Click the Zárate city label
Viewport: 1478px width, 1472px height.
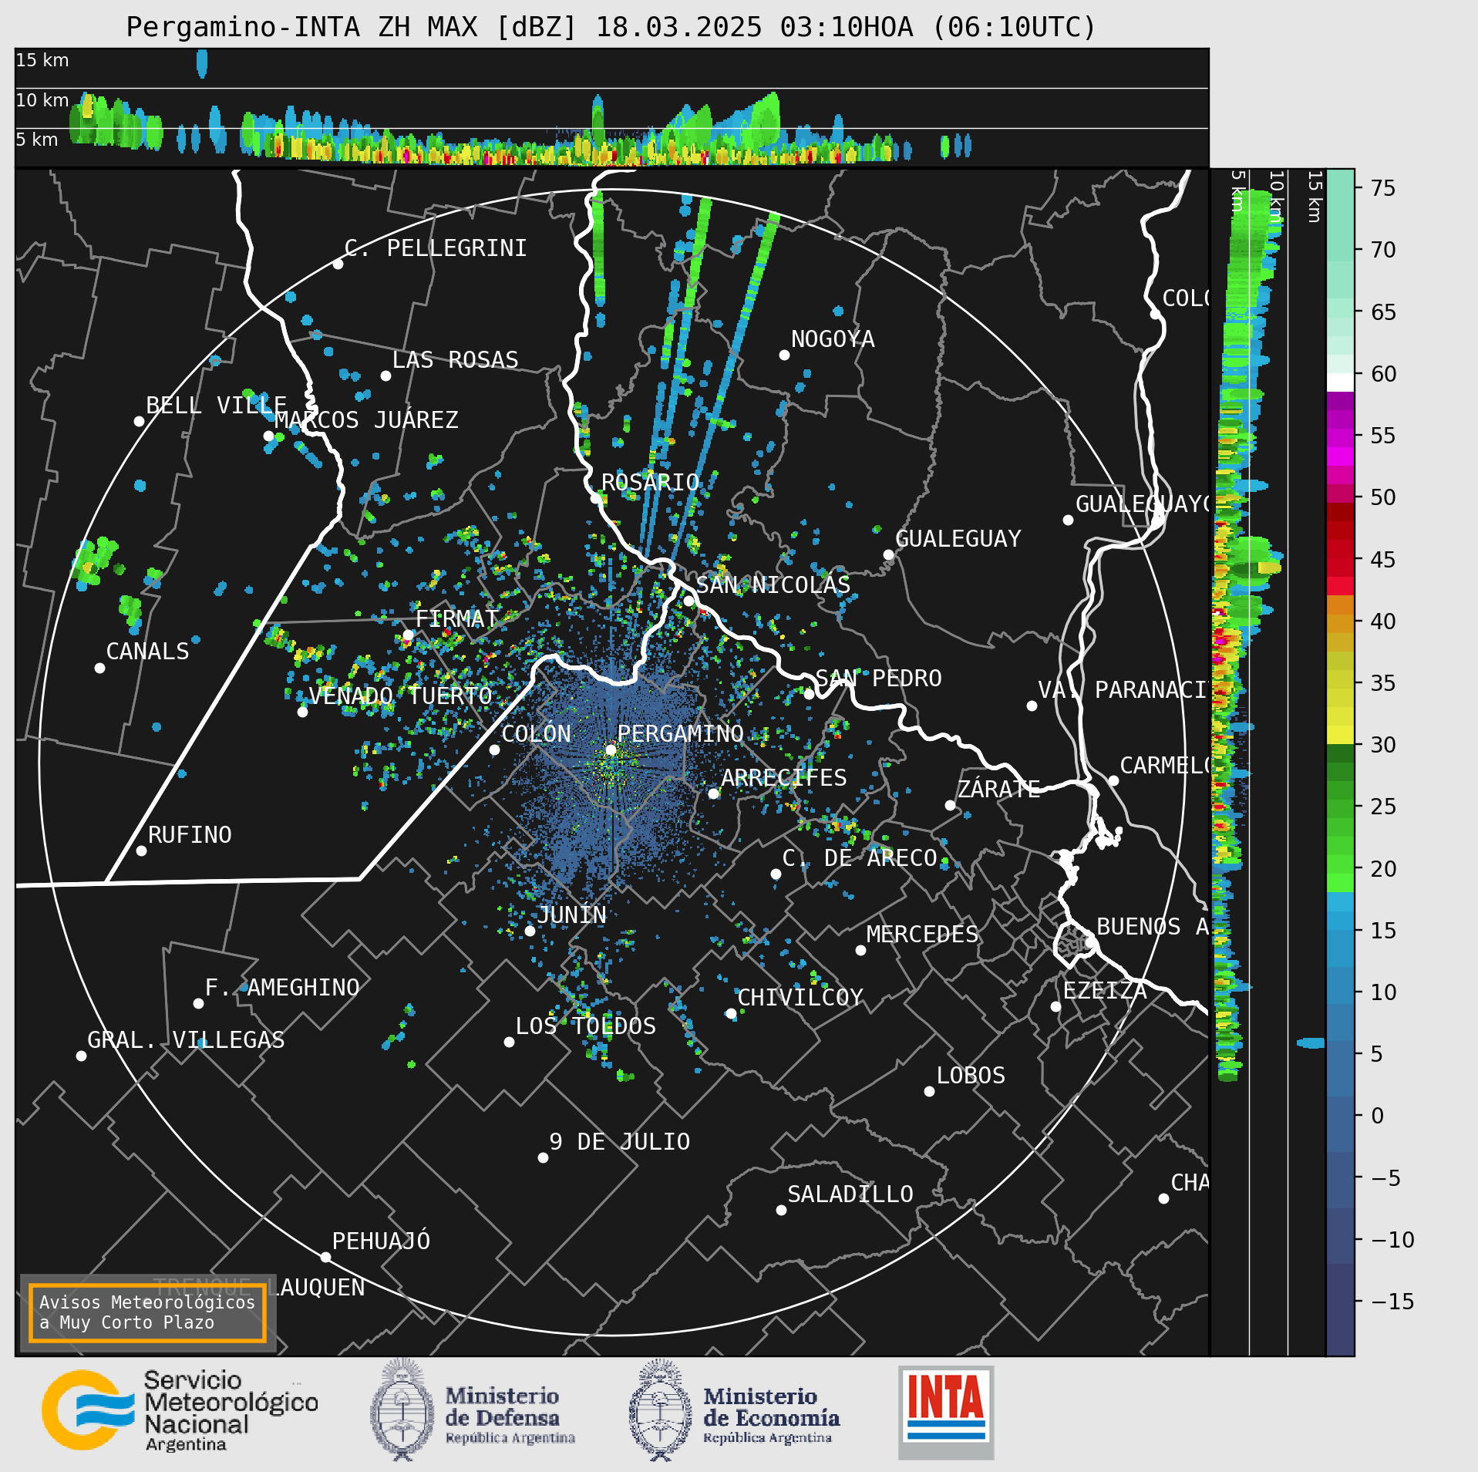998,790
